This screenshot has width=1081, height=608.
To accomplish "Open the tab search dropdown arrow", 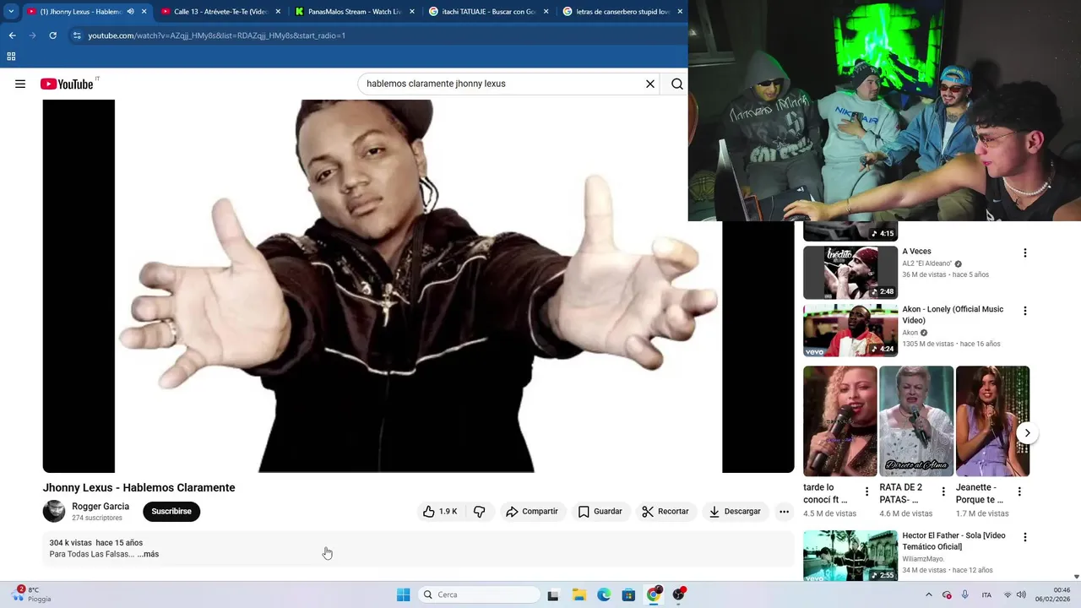I will coord(11,12).
